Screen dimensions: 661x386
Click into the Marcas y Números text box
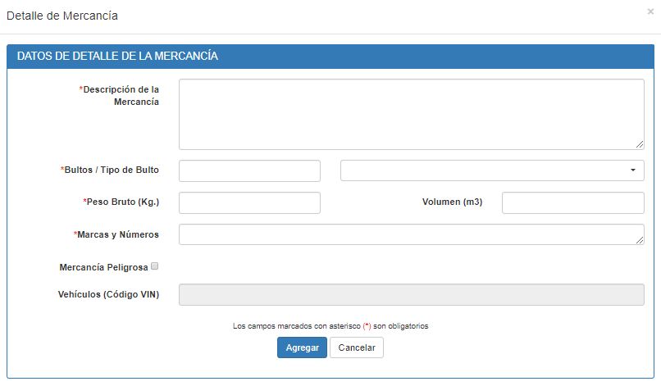pyautogui.click(x=411, y=234)
